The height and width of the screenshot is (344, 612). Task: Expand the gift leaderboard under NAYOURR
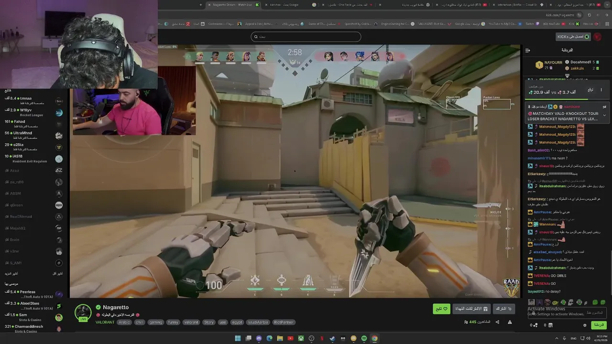(x=568, y=75)
